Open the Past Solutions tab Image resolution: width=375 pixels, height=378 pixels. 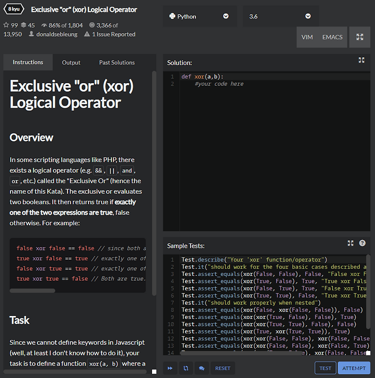(x=117, y=63)
